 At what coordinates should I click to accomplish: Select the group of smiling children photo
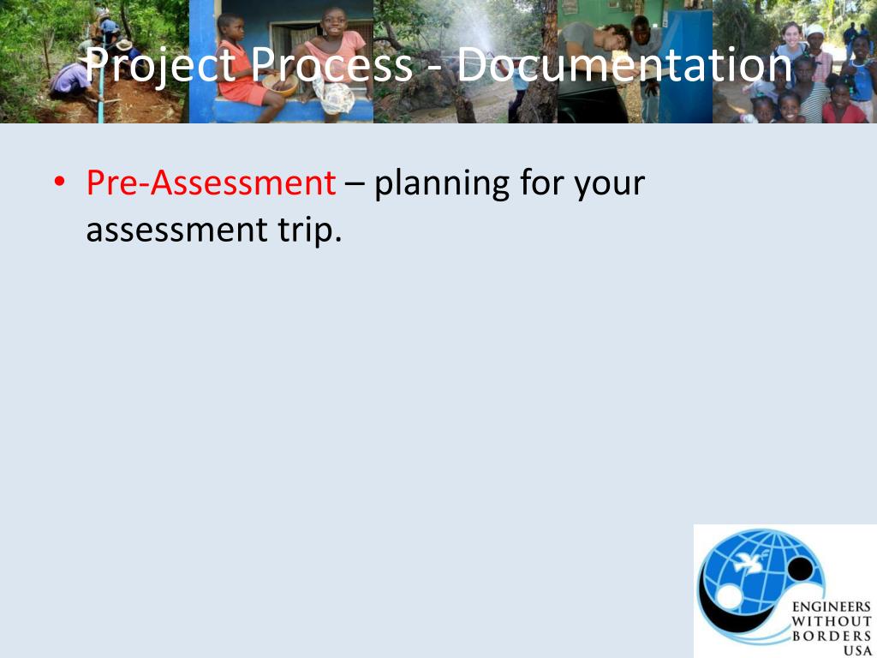(x=795, y=62)
